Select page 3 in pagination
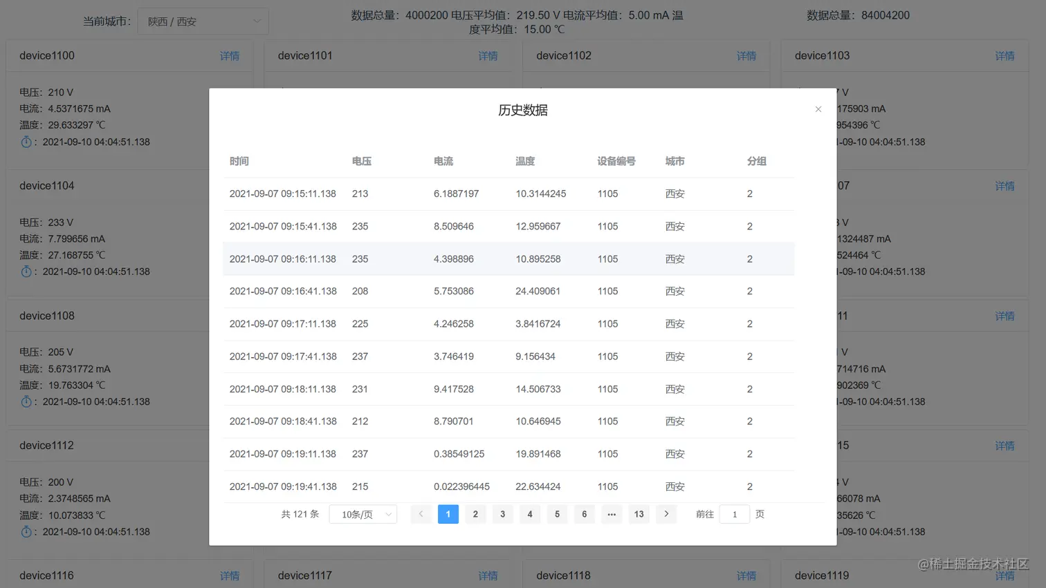The image size is (1046, 588). click(503, 514)
